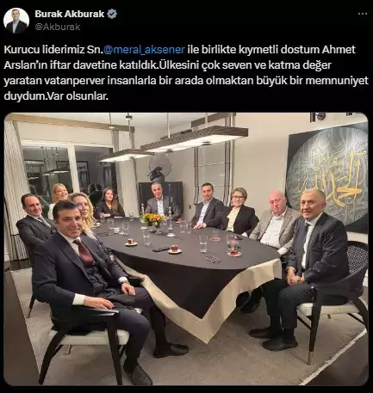The image size is (373, 393).
Task: Click the blue verified badge
Action: coord(112,14)
